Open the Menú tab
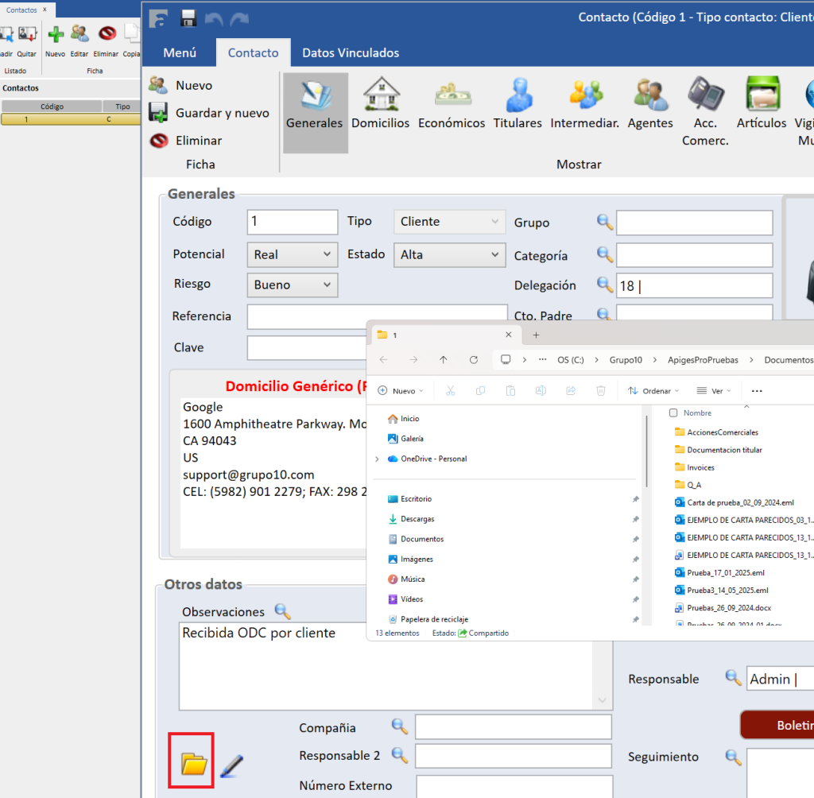This screenshot has width=814, height=798. (x=180, y=53)
